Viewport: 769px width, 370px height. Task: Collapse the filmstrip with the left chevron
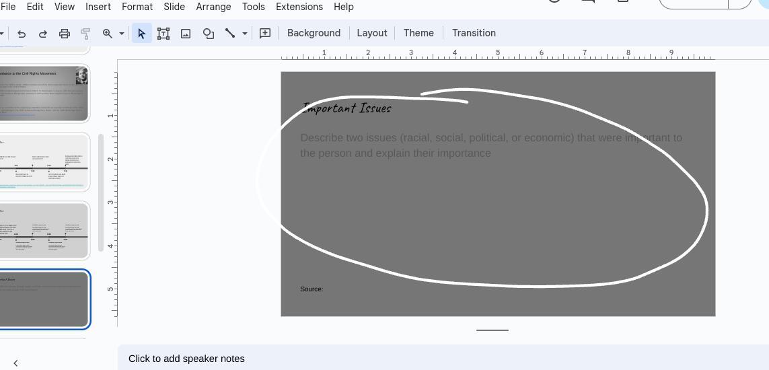tap(15, 363)
